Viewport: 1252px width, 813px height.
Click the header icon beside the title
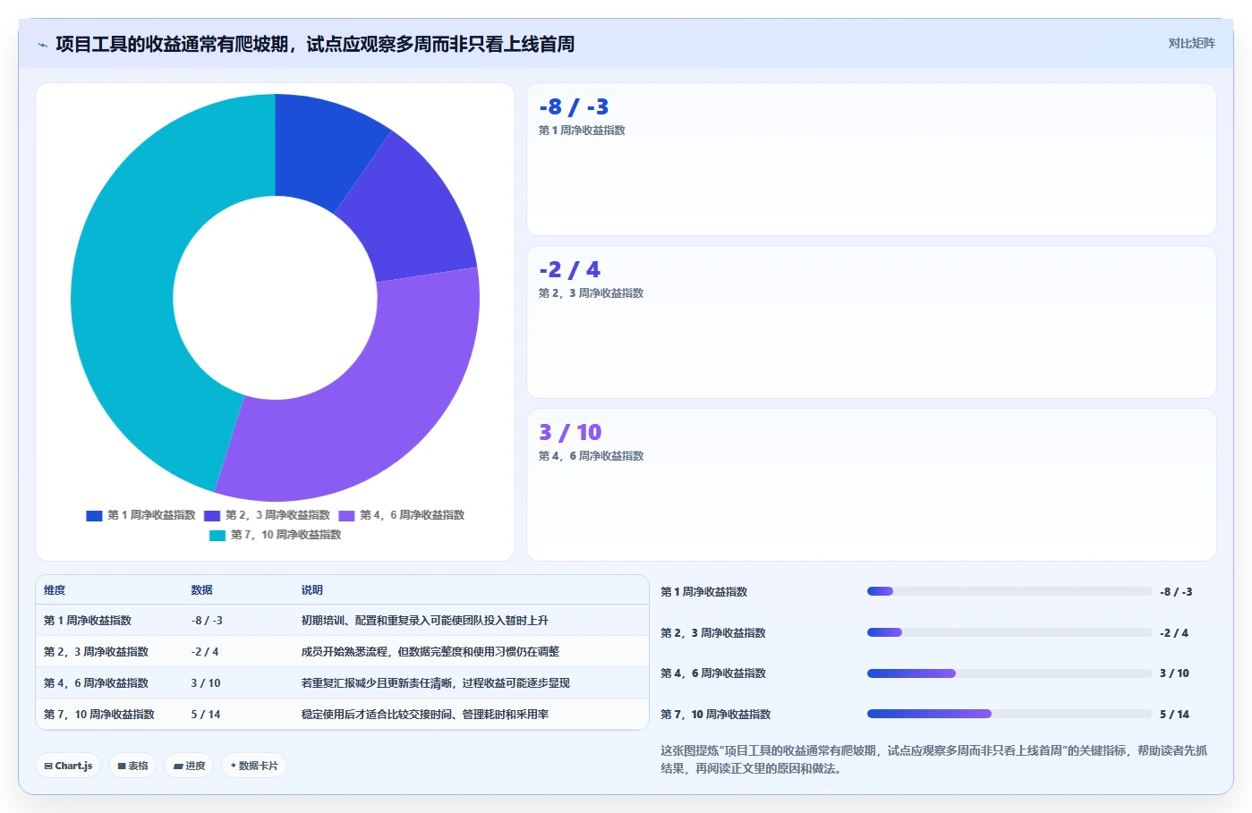[x=42, y=44]
